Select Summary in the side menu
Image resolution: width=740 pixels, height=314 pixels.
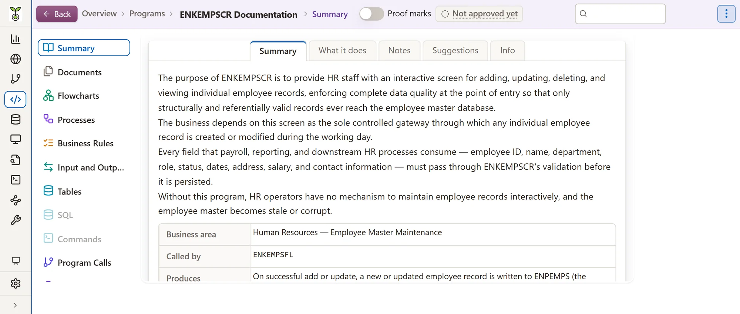point(84,48)
